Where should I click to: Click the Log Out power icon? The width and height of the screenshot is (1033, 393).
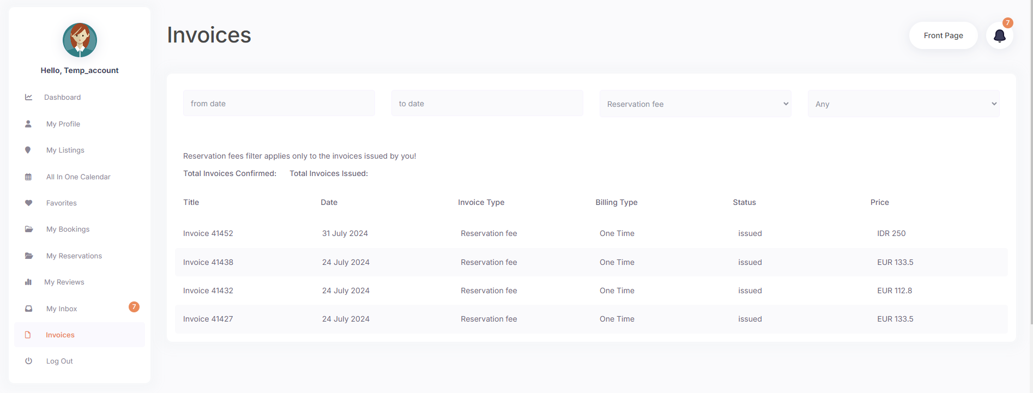[28, 361]
